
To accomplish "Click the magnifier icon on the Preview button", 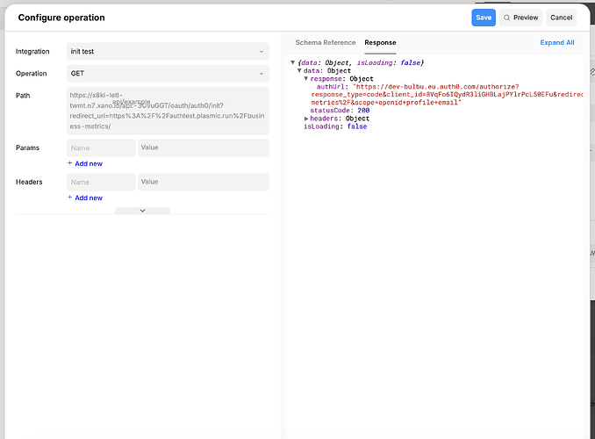I will pyautogui.click(x=507, y=18).
